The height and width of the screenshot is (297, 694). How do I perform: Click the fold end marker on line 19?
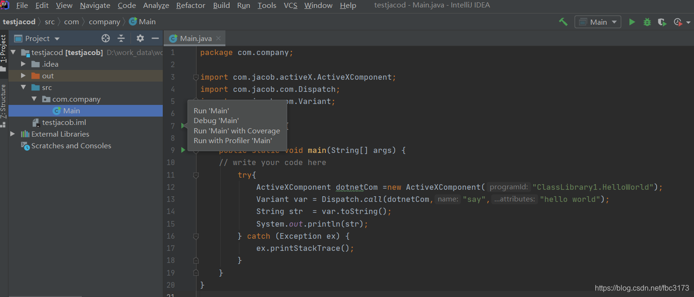196,272
